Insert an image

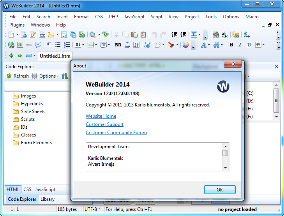(x=20, y=44)
